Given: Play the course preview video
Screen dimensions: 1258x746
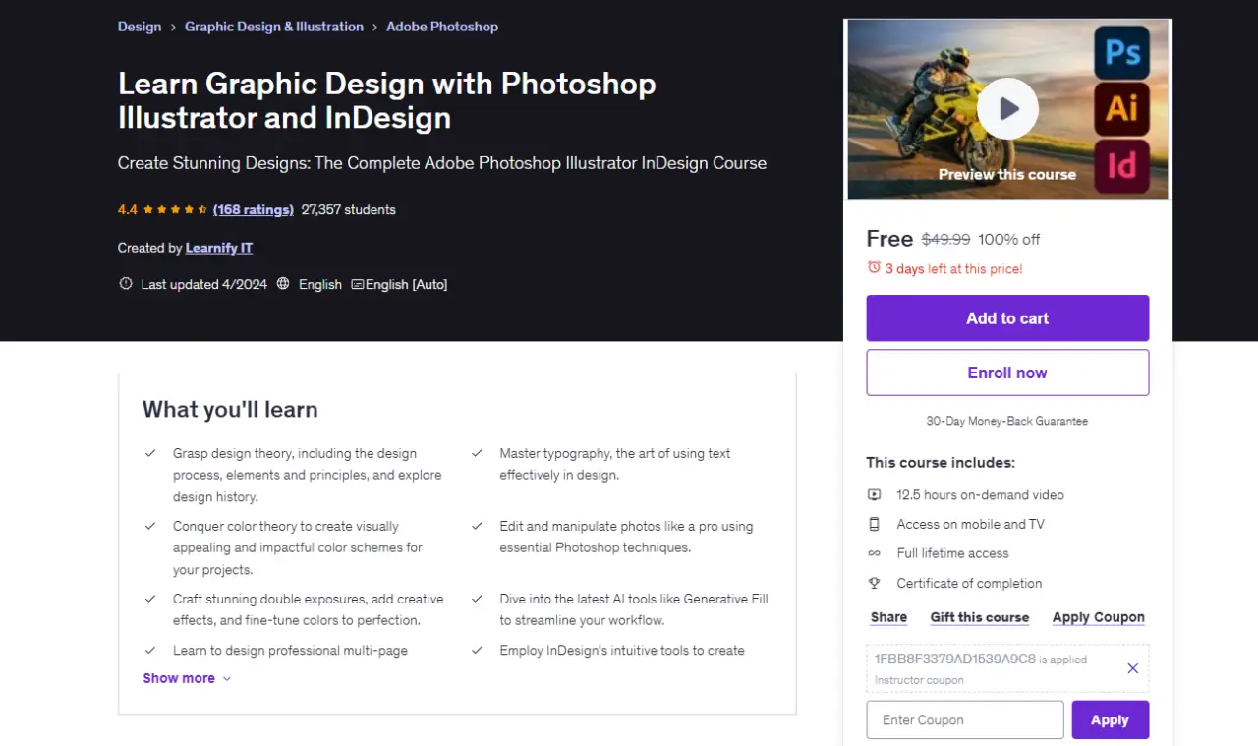Looking at the screenshot, I should (x=1007, y=108).
